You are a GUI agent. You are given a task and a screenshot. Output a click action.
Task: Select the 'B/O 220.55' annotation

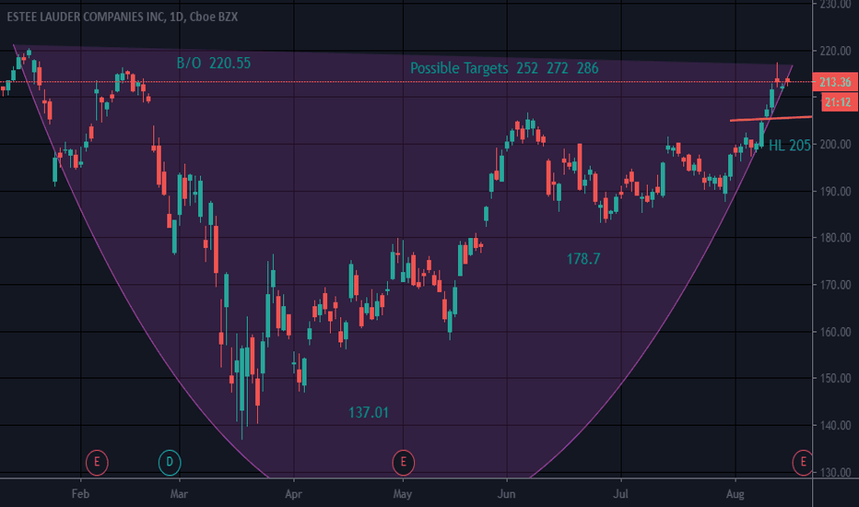(213, 63)
